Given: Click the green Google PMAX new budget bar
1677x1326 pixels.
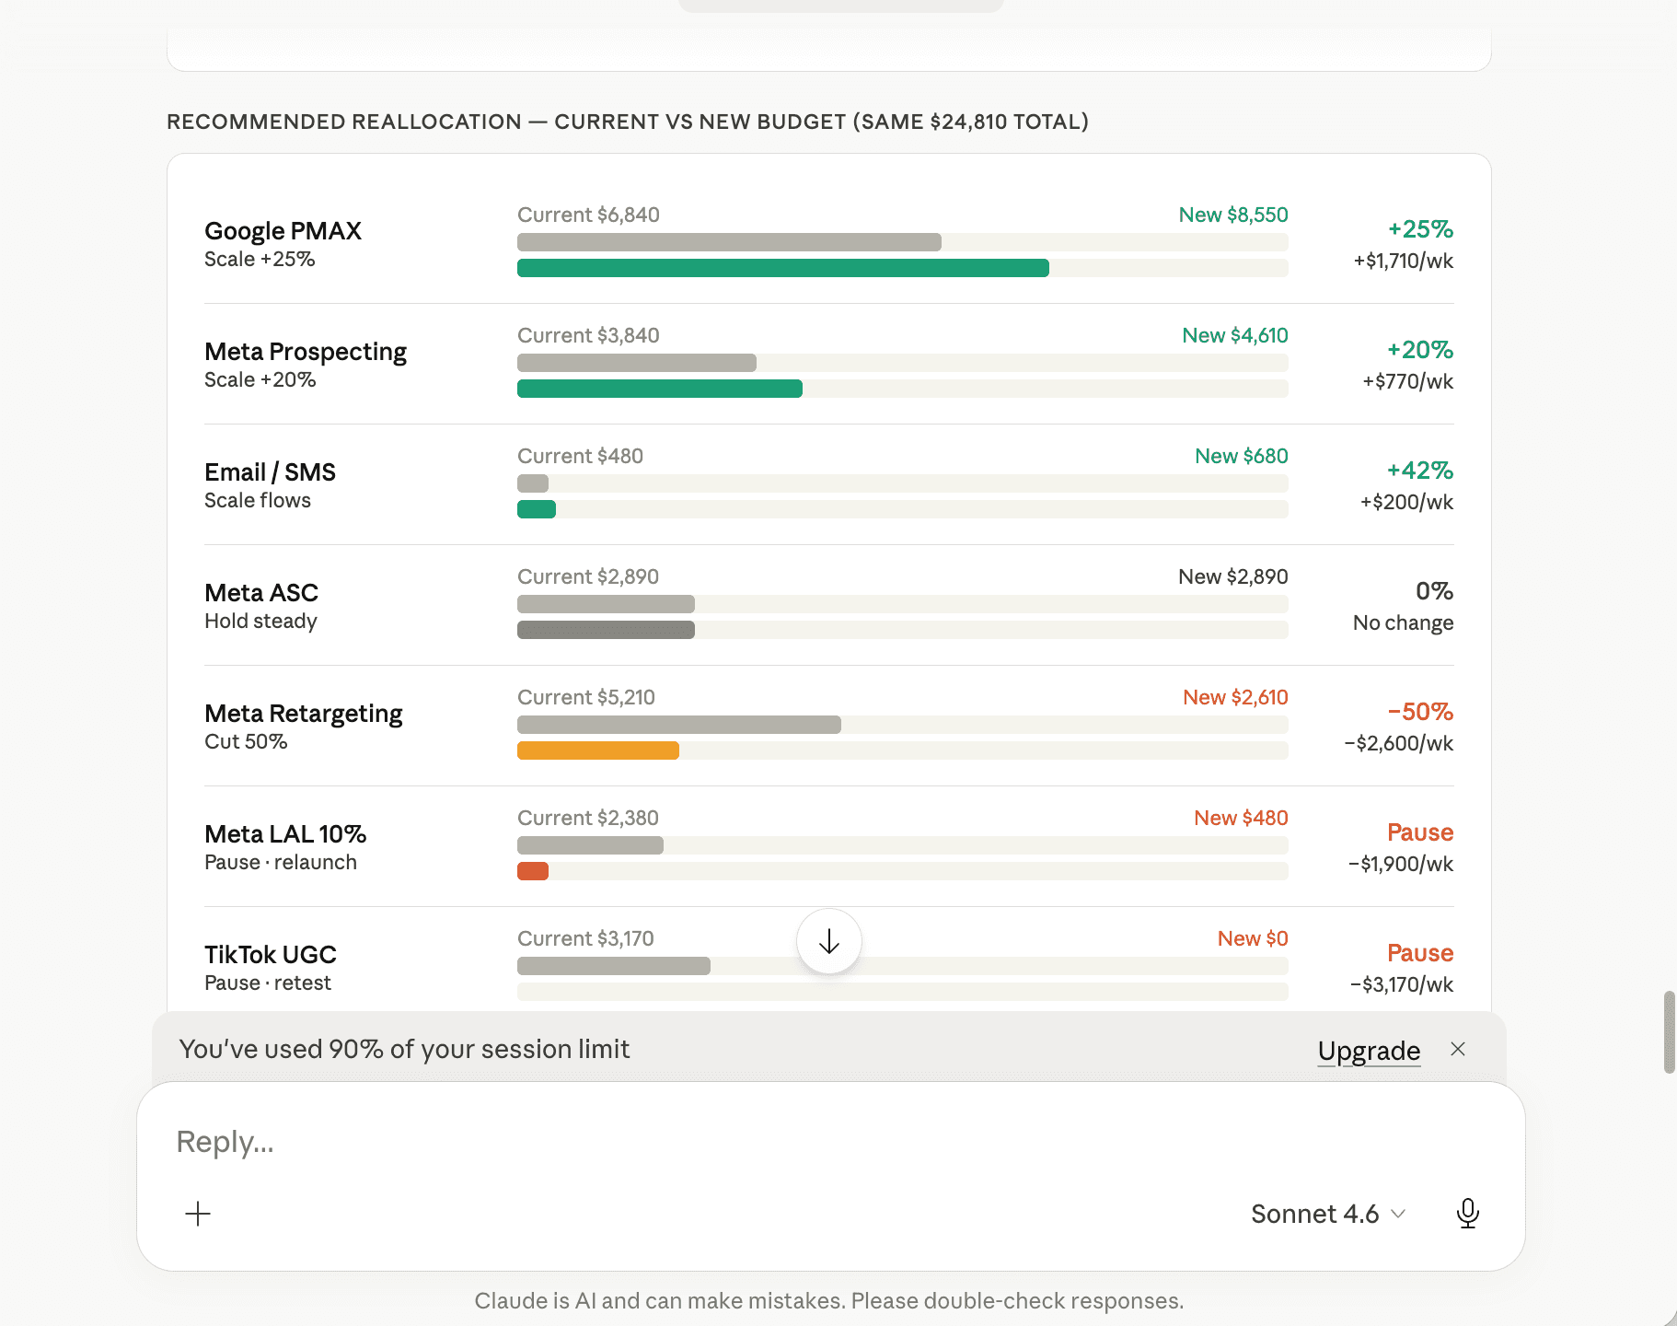Looking at the screenshot, I should pos(782,268).
